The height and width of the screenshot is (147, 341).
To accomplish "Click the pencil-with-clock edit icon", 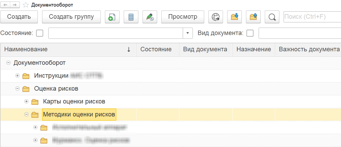I will (150, 17).
